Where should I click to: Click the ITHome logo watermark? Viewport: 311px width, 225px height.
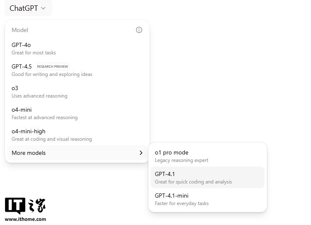25,206
